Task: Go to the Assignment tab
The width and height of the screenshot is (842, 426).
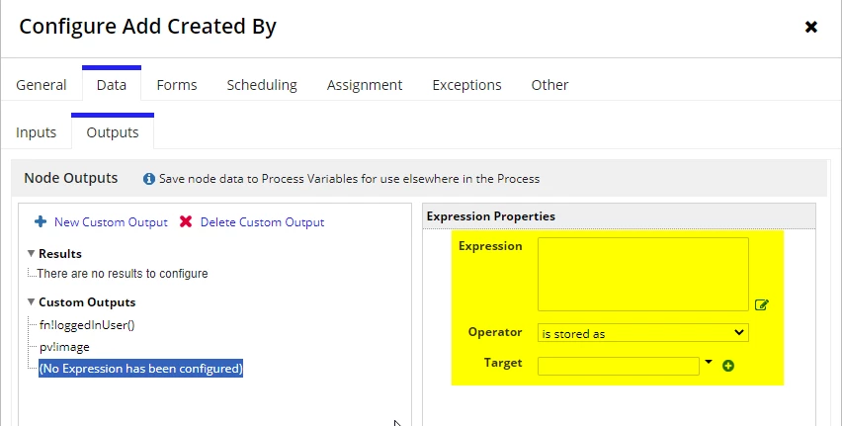Action: [365, 85]
